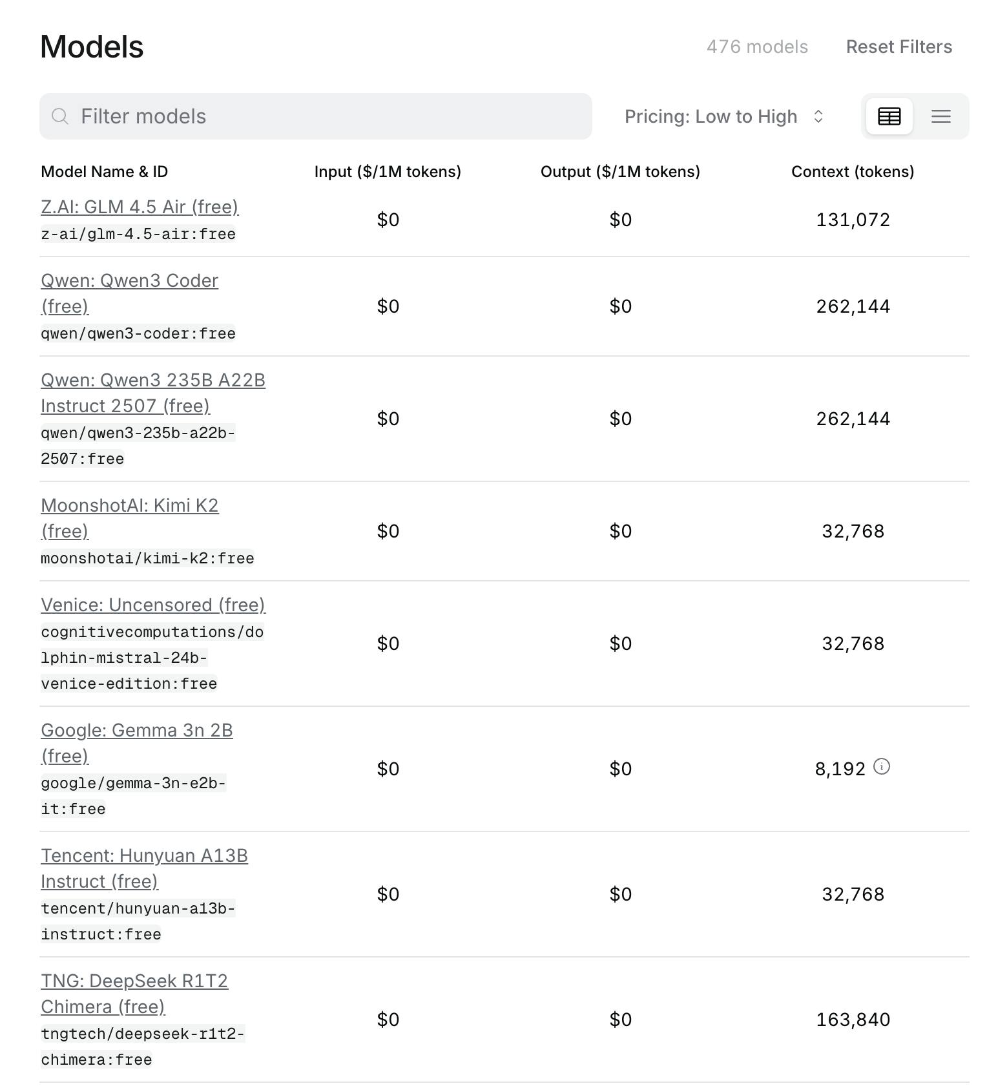Open Venice: Uncensored (free) model
The image size is (987, 1088).
pyautogui.click(x=152, y=605)
